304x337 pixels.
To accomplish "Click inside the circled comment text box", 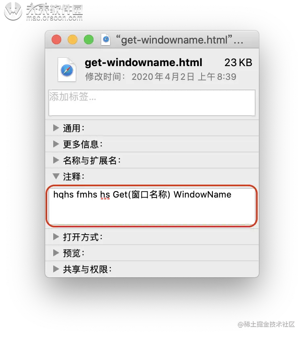I will pyautogui.click(x=152, y=206).
